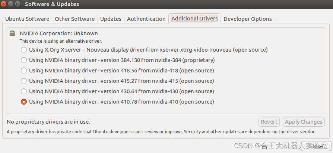Viewport: 333px width, 153px height.
Task: Go to the Updates tab
Action: click(111, 19)
